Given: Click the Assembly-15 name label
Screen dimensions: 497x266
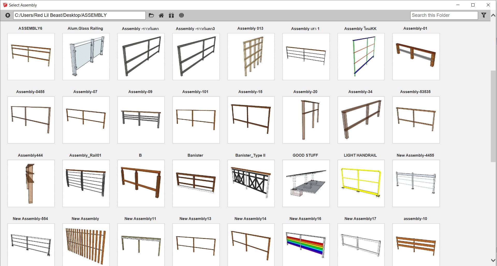Looking at the screenshot, I should [250, 92].
